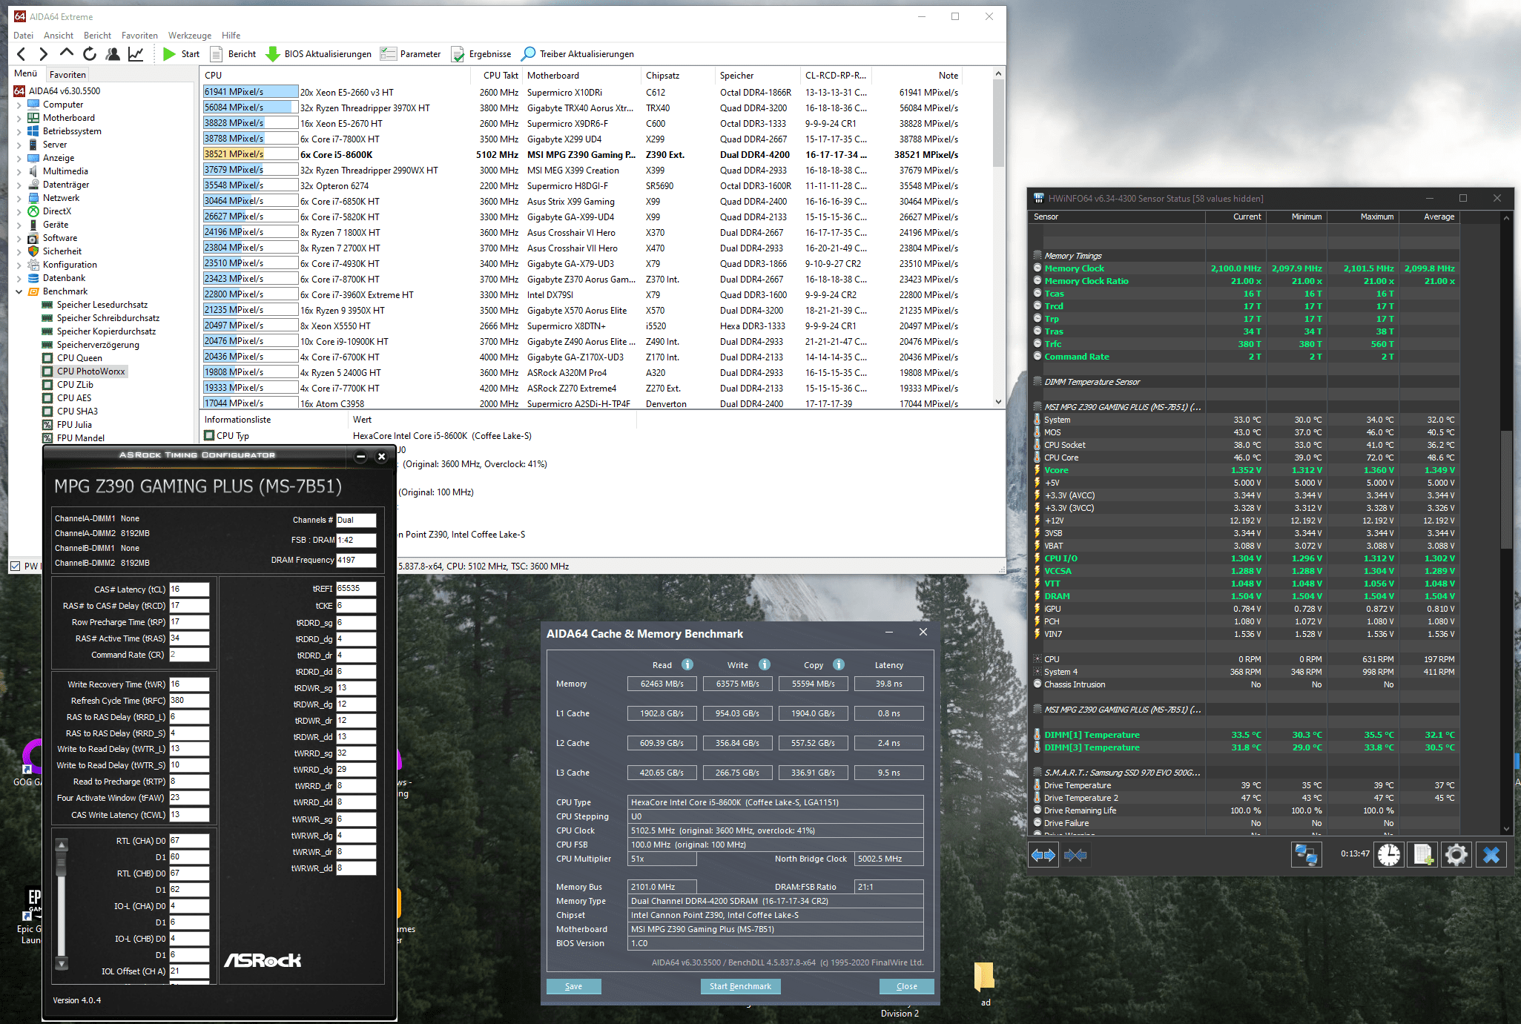Open the user/favorites person icon in AIDA64 toolbar
The image size is (1521, 1024).
pos(113,54)
